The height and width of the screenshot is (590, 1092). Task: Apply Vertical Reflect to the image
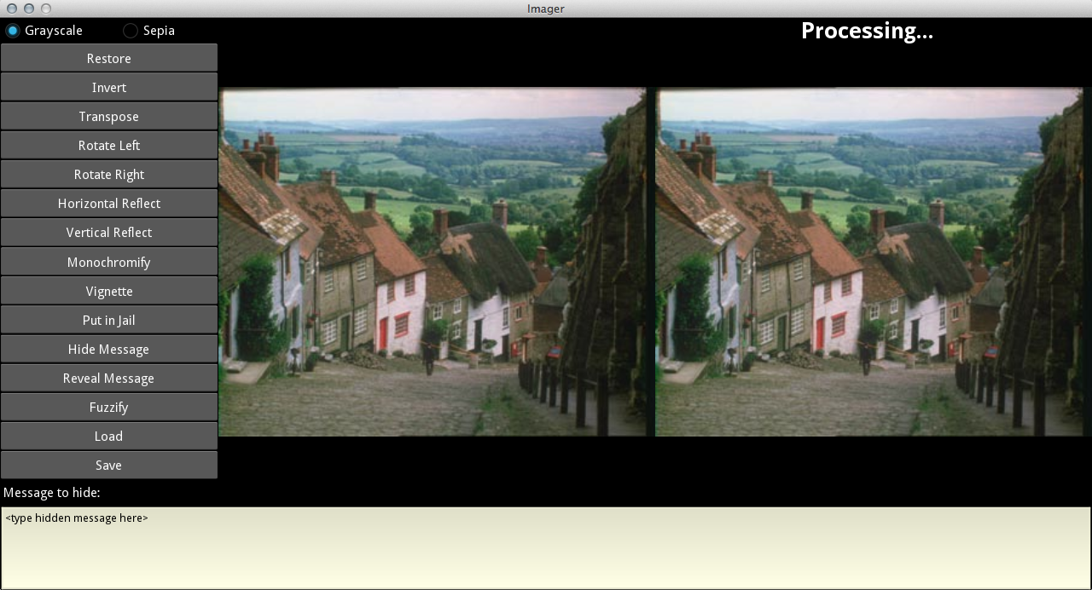tap(109, 233)
